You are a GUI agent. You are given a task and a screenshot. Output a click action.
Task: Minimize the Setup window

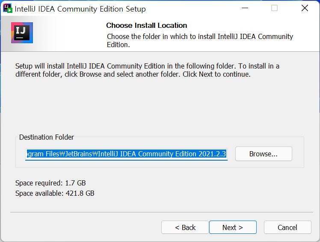click(245, 8)
